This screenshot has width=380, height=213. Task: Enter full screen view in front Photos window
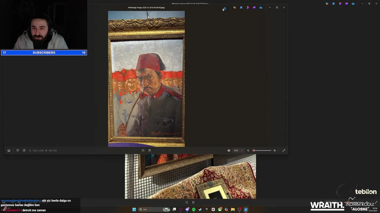(284, 150)
